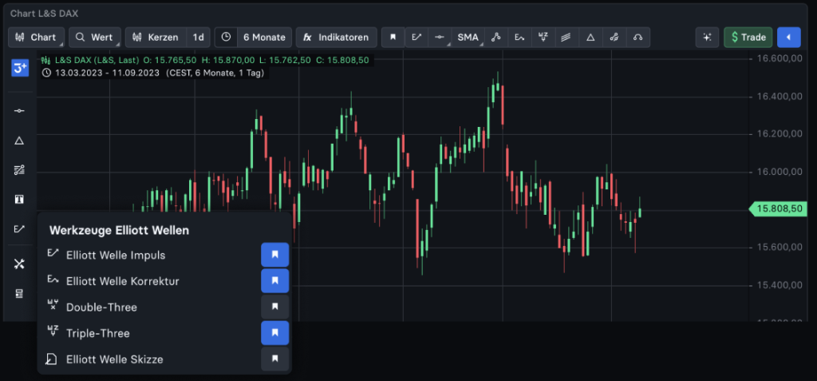
Task: Open the Indikatoren panel
Action: [336, 38]
